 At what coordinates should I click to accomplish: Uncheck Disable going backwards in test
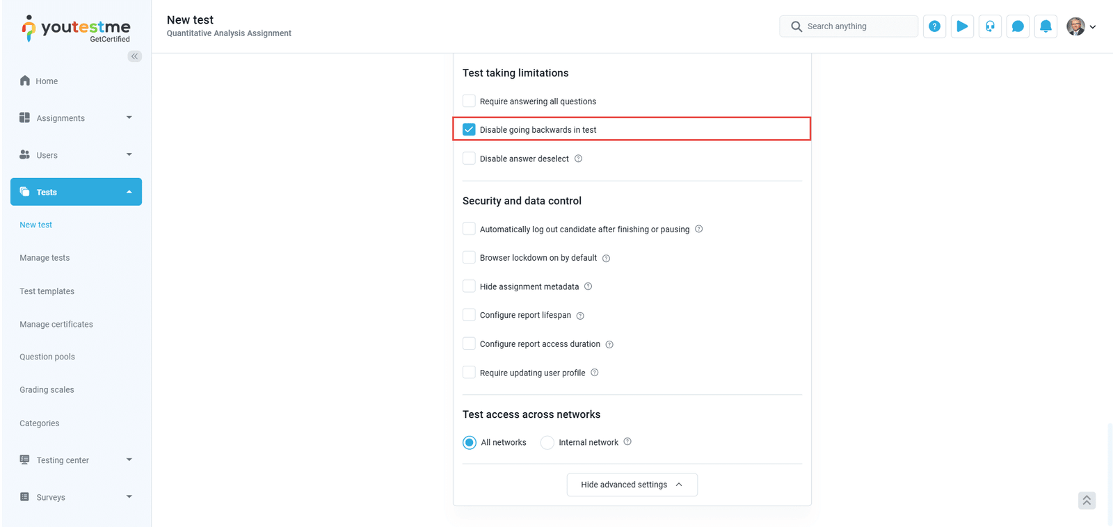[470, 129]
